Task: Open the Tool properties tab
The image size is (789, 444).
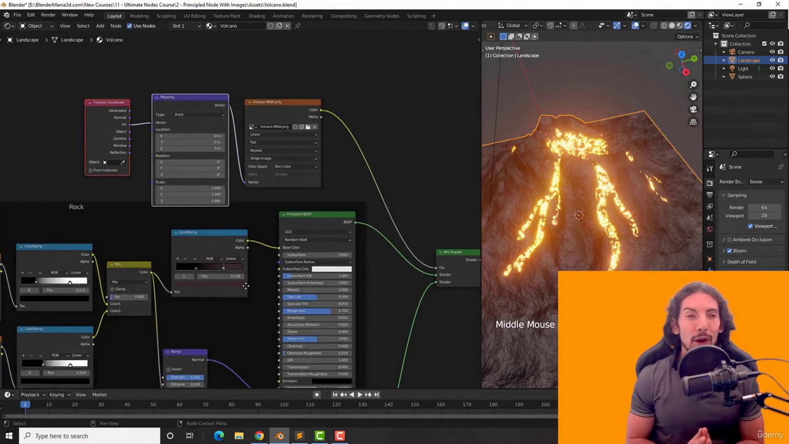Action: tap(709, 168)
